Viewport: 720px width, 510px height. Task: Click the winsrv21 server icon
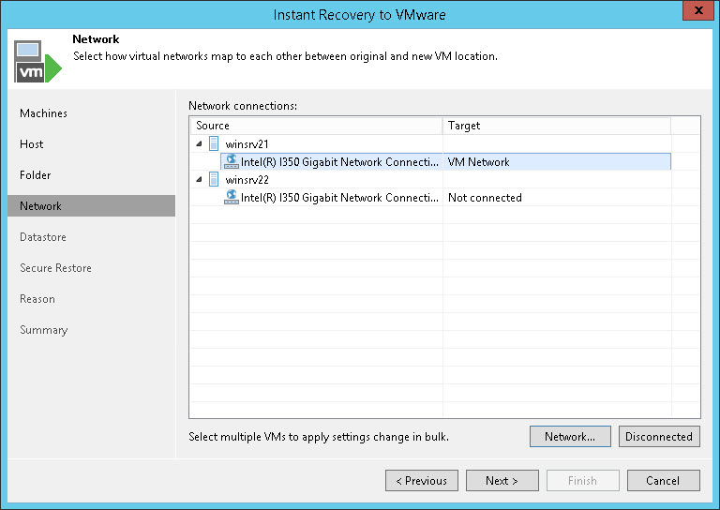(x=214, y=143)
